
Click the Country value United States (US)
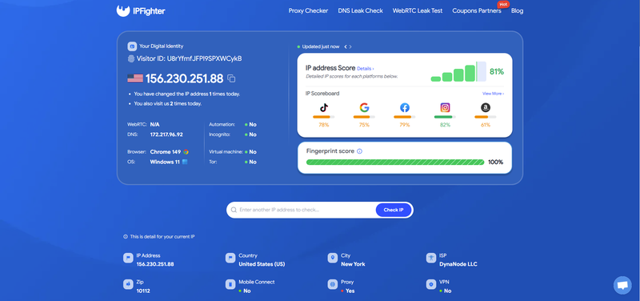(x=262, y=264)
